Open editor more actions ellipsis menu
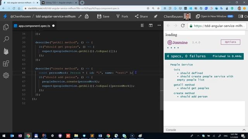Image resolution: width=248 pixels, height=139 pixels. pos(159,25)
